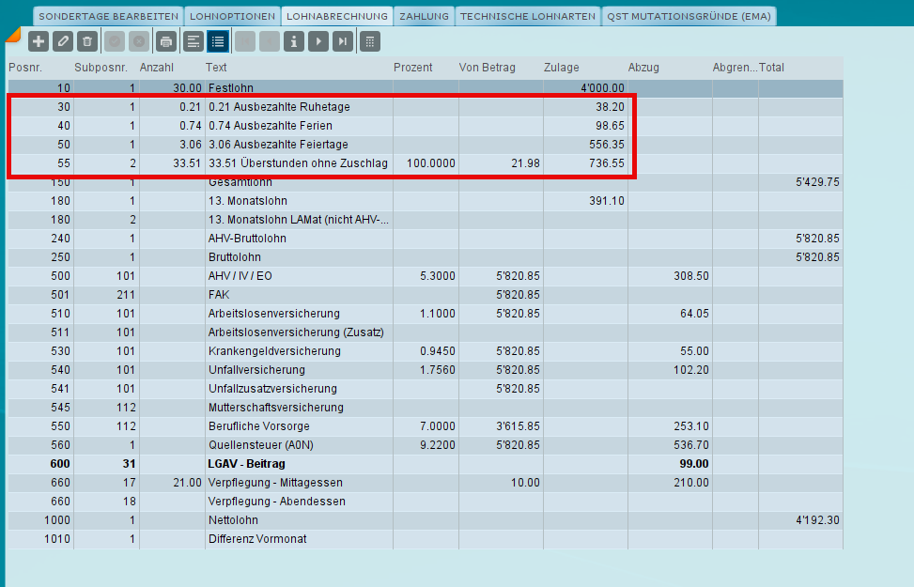Cancel changes with the X circle icon
The image size is (914, 587).
click(x=139, y=41)
